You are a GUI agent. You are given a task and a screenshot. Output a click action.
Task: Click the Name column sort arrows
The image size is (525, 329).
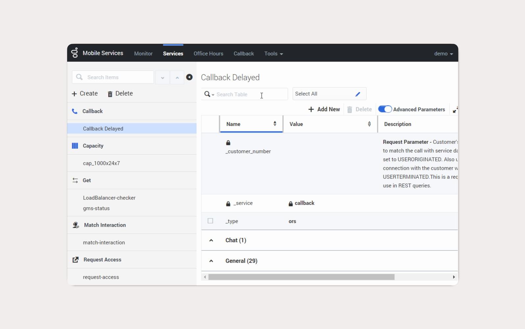point(275,124)
